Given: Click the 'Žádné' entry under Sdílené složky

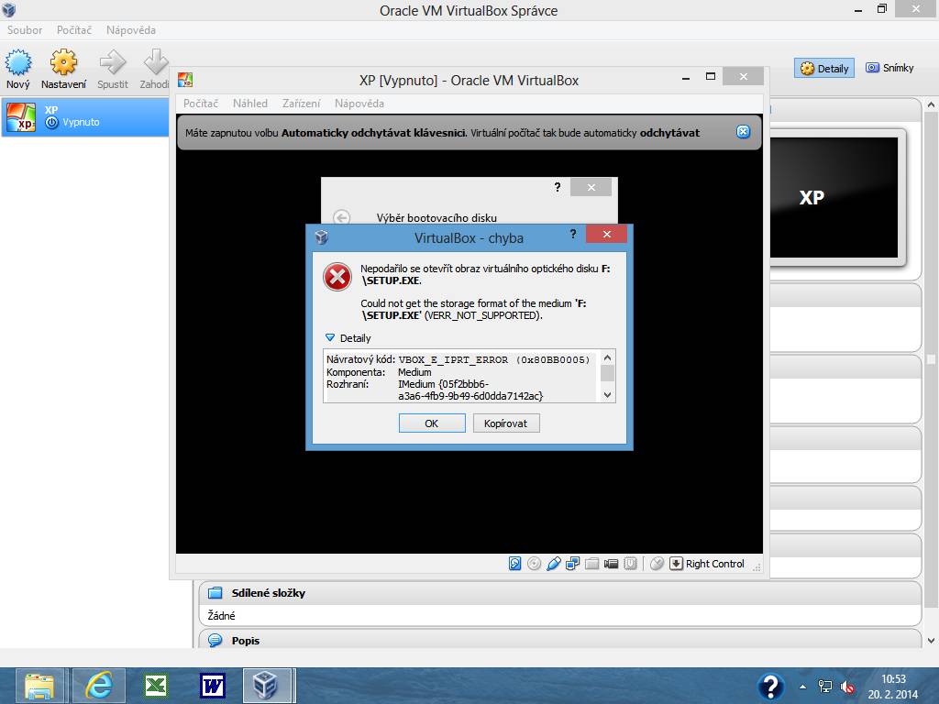Looking at the screenshot, I should coord(222,615).
